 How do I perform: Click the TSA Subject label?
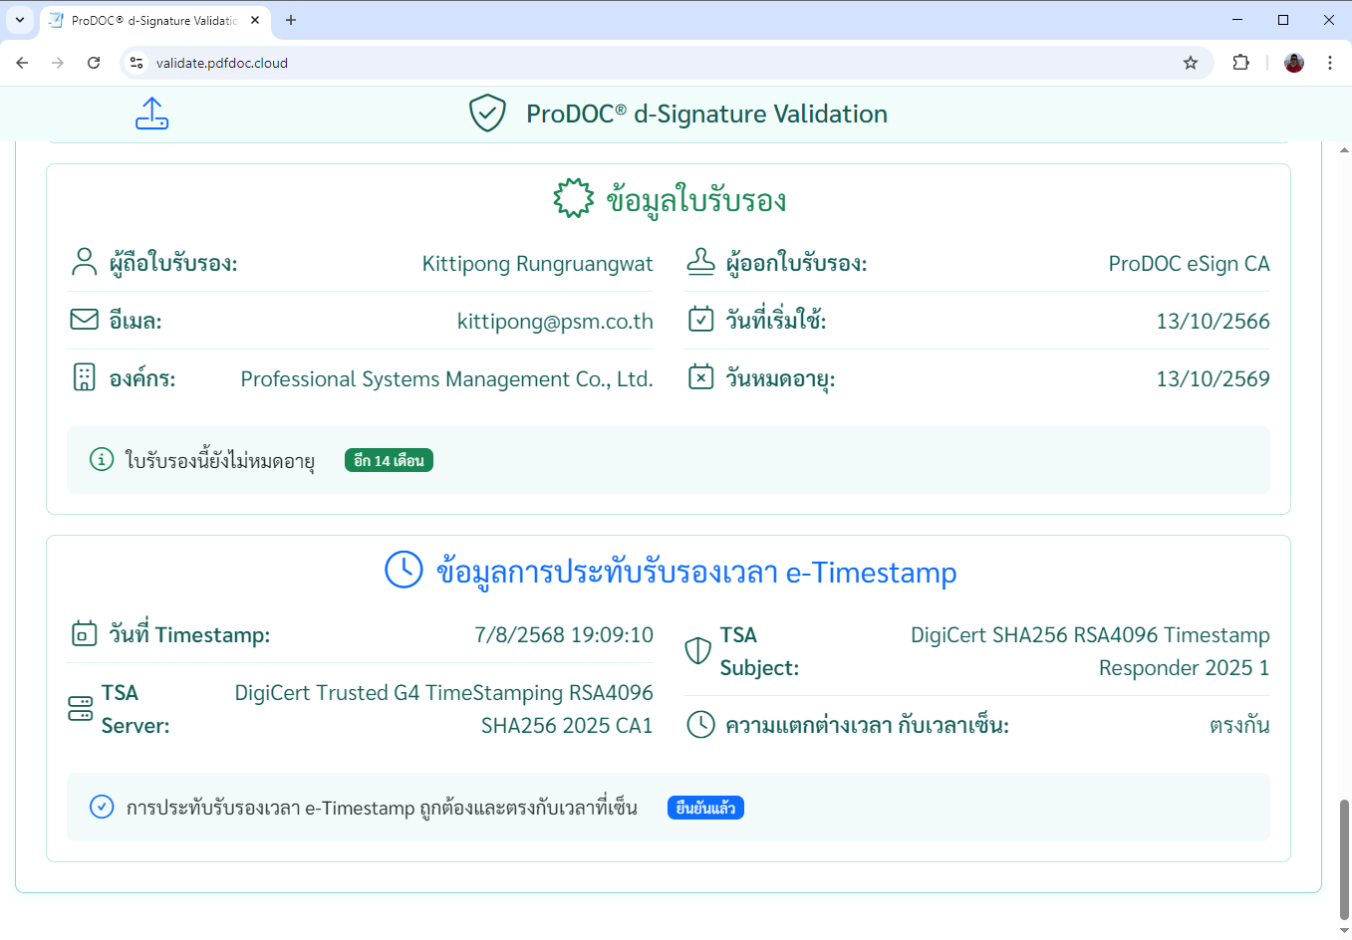(759, 651)
